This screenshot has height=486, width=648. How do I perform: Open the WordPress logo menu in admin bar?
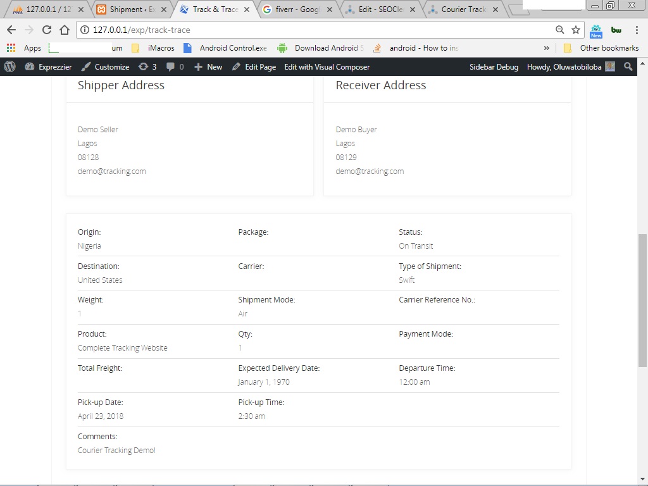tap(9, 66)
